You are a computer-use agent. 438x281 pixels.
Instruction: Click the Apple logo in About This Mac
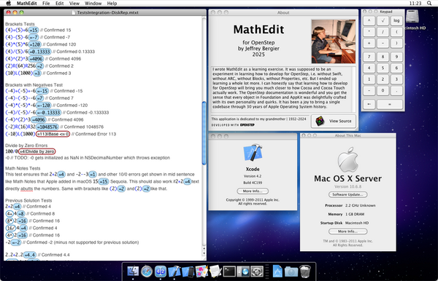click(x=347, y=159)
